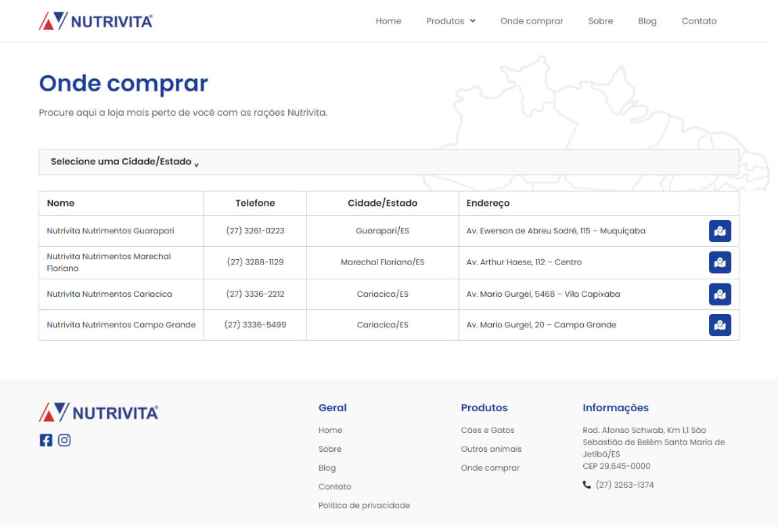Click the Nutrivita logo in the footer

click(x=99, y=413)
